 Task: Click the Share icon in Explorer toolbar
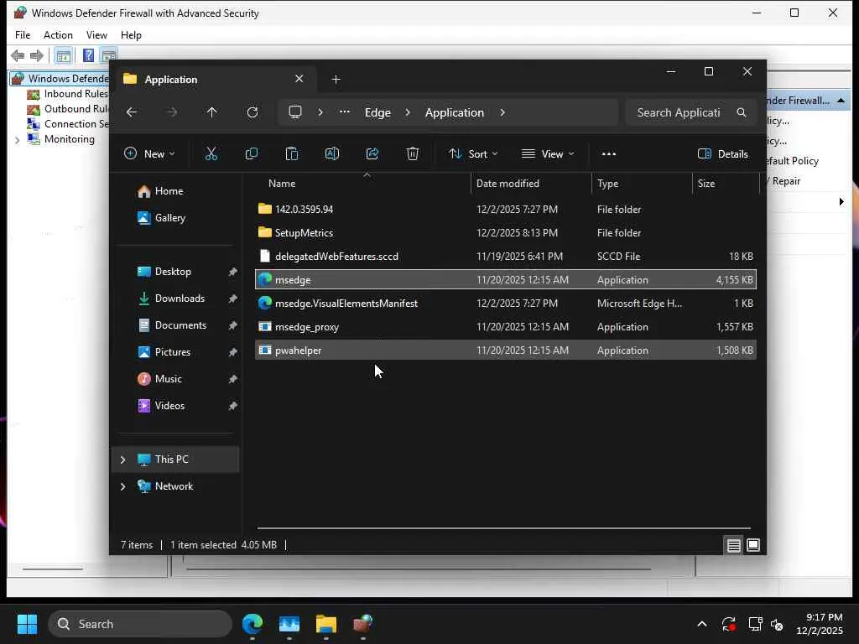click(372, 154)
